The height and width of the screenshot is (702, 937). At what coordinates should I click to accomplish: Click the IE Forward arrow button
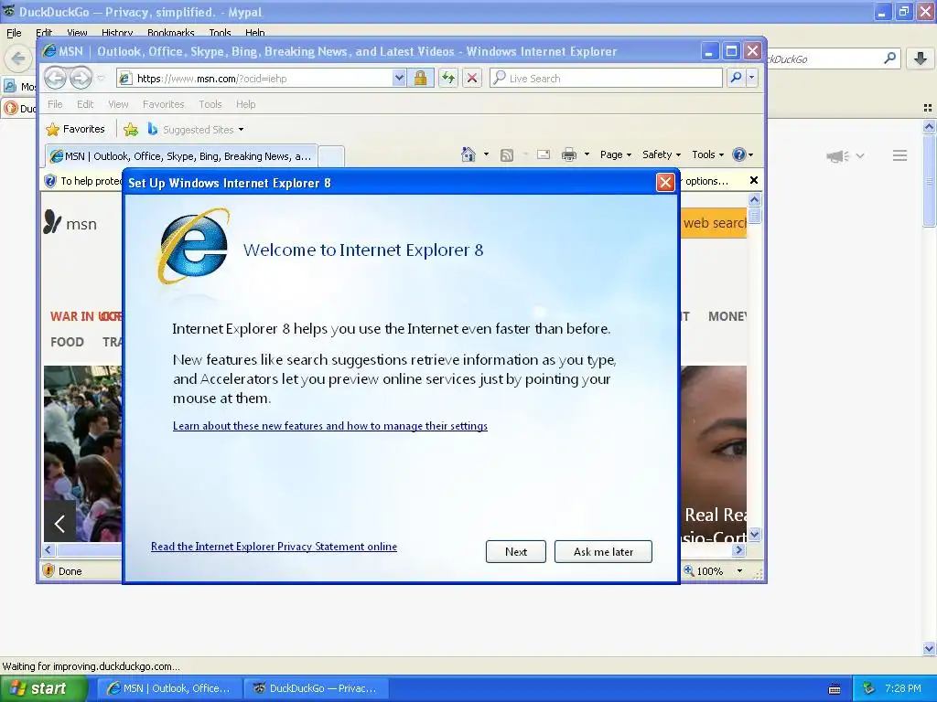tap(81, 79)
